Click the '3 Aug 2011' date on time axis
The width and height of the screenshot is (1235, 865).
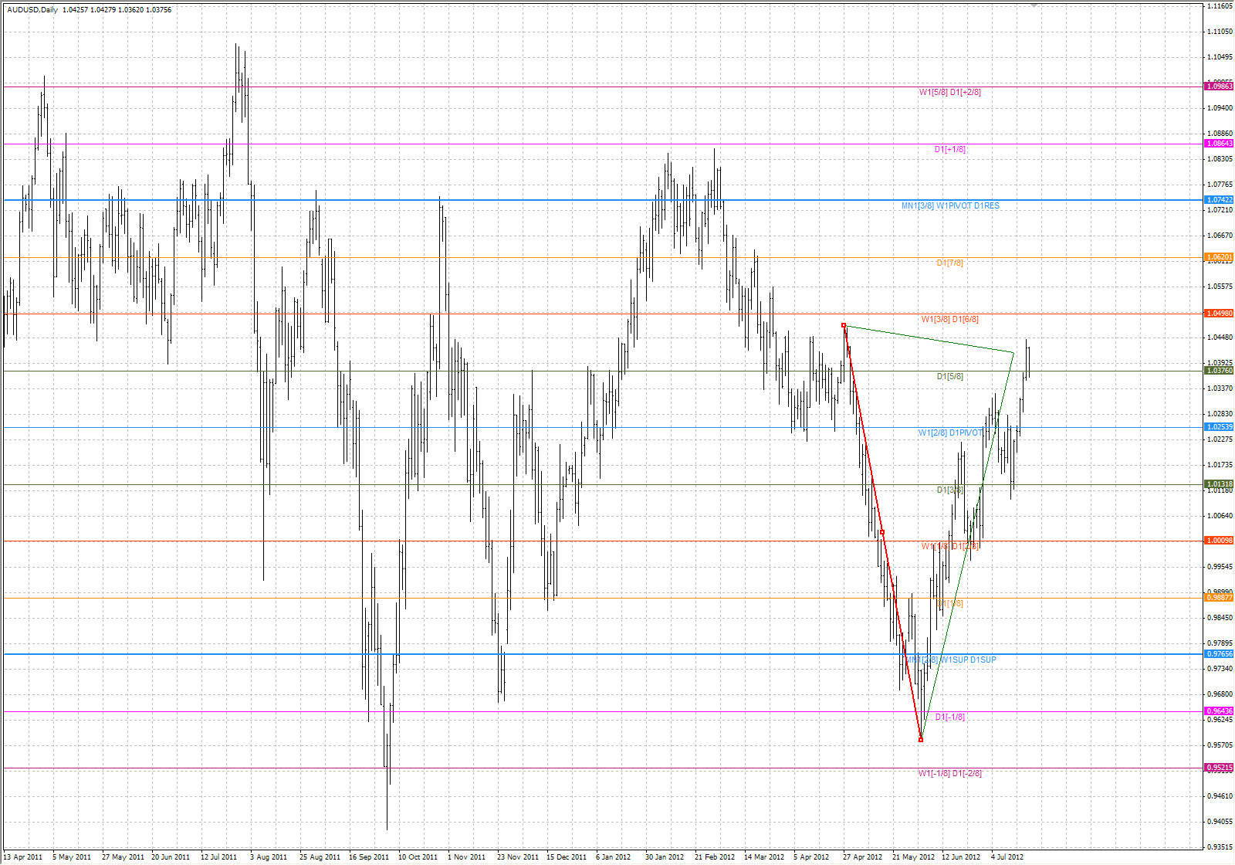click(x=268, y=857)
